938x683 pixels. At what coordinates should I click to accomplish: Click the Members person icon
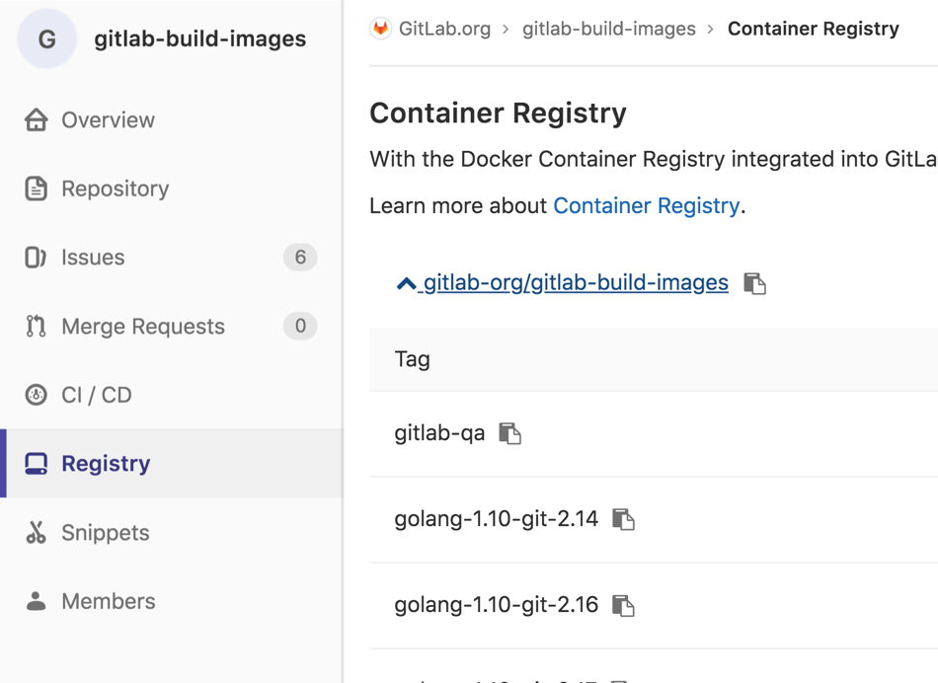(x=36, y=600)
